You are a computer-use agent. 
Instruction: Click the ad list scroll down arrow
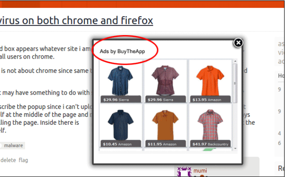(235, 148)
